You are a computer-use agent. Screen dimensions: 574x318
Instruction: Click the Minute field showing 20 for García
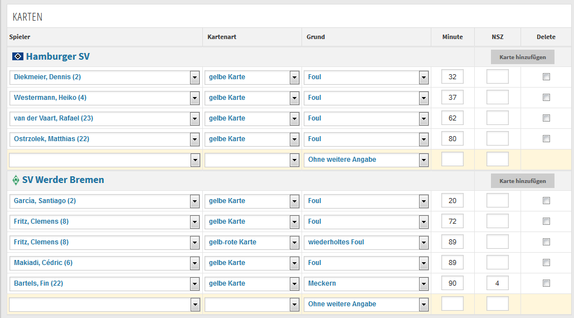[453, 200]
